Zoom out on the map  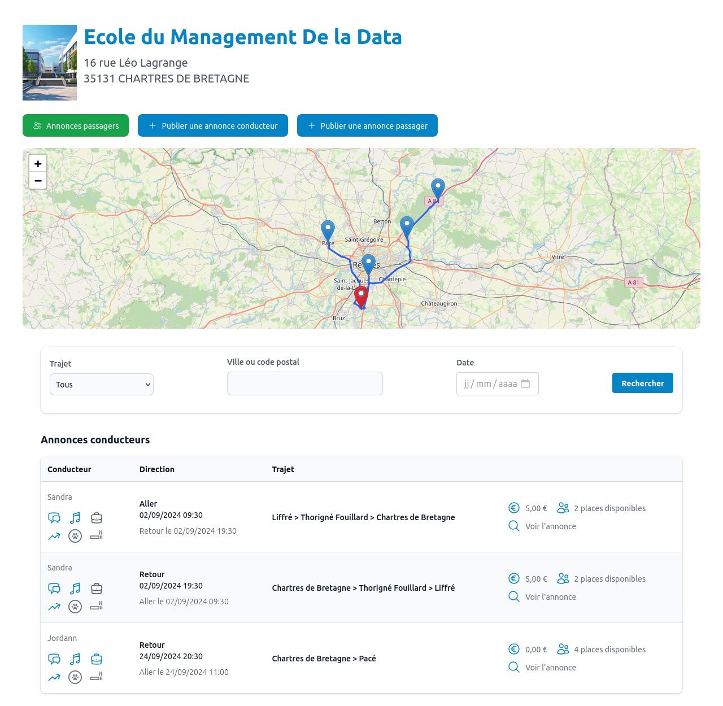point(38,181)
